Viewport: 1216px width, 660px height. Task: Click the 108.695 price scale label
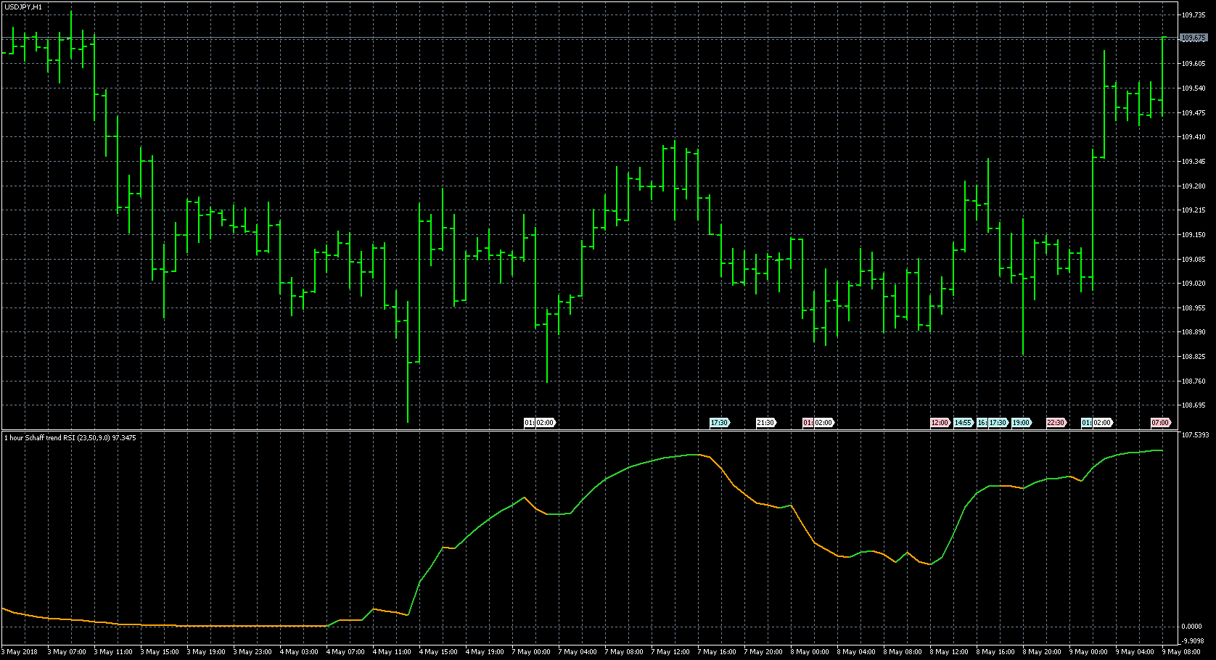click(1194, 405)
